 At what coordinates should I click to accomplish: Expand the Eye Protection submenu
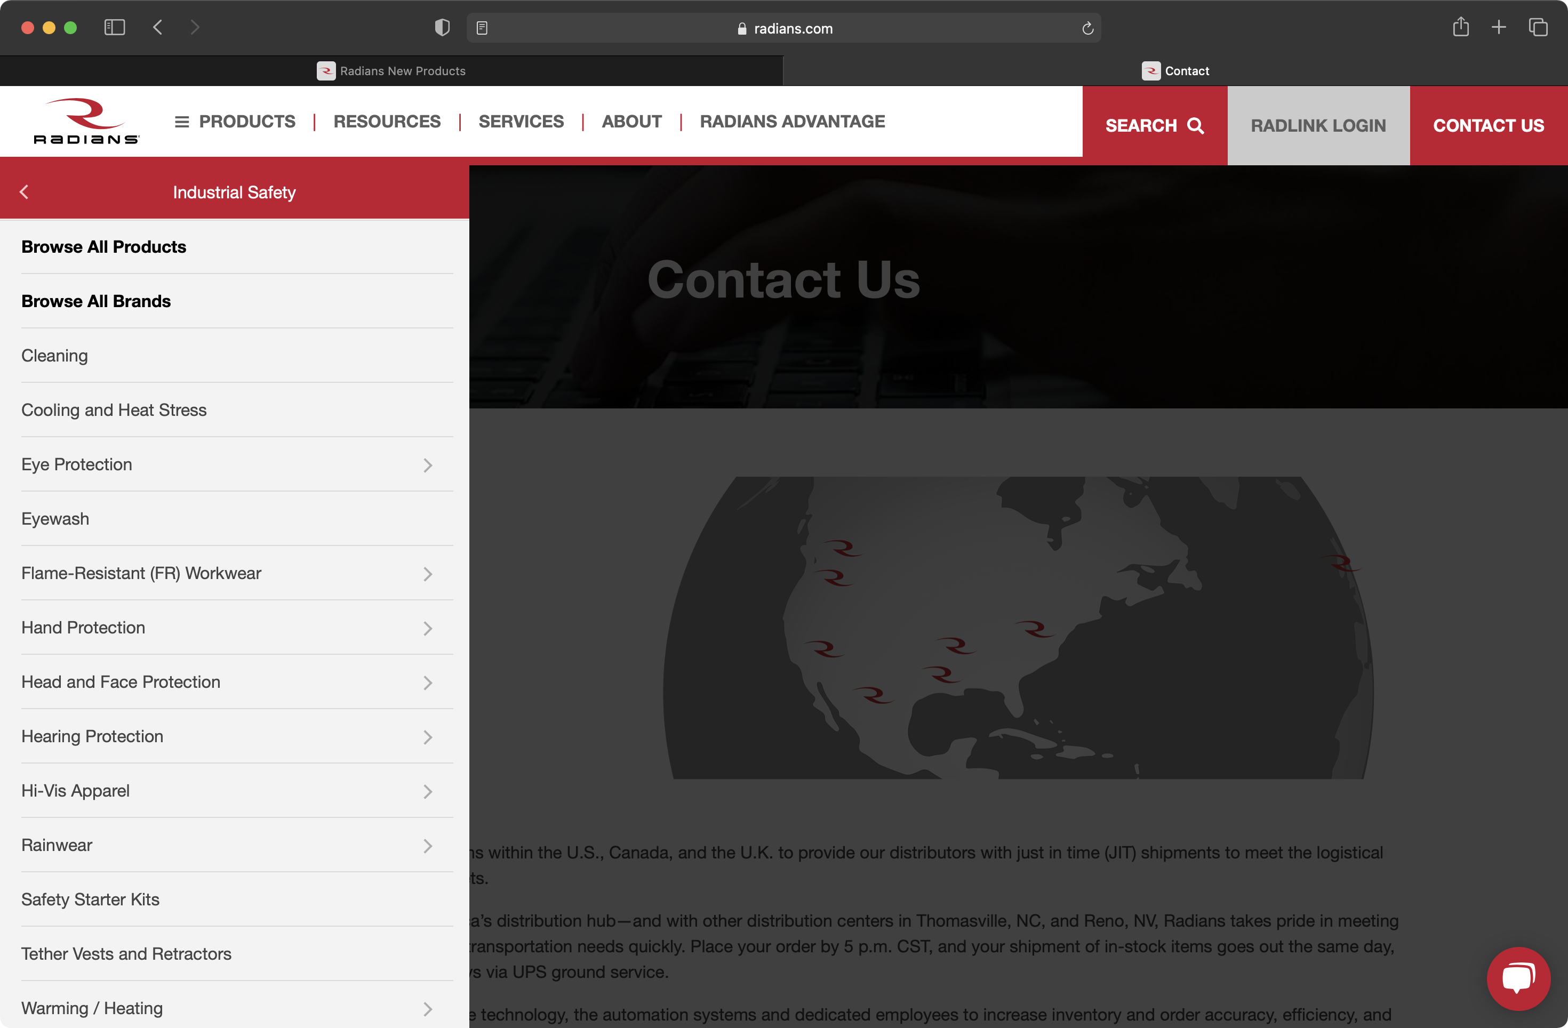pyautogui.click(x=428, y=465)
